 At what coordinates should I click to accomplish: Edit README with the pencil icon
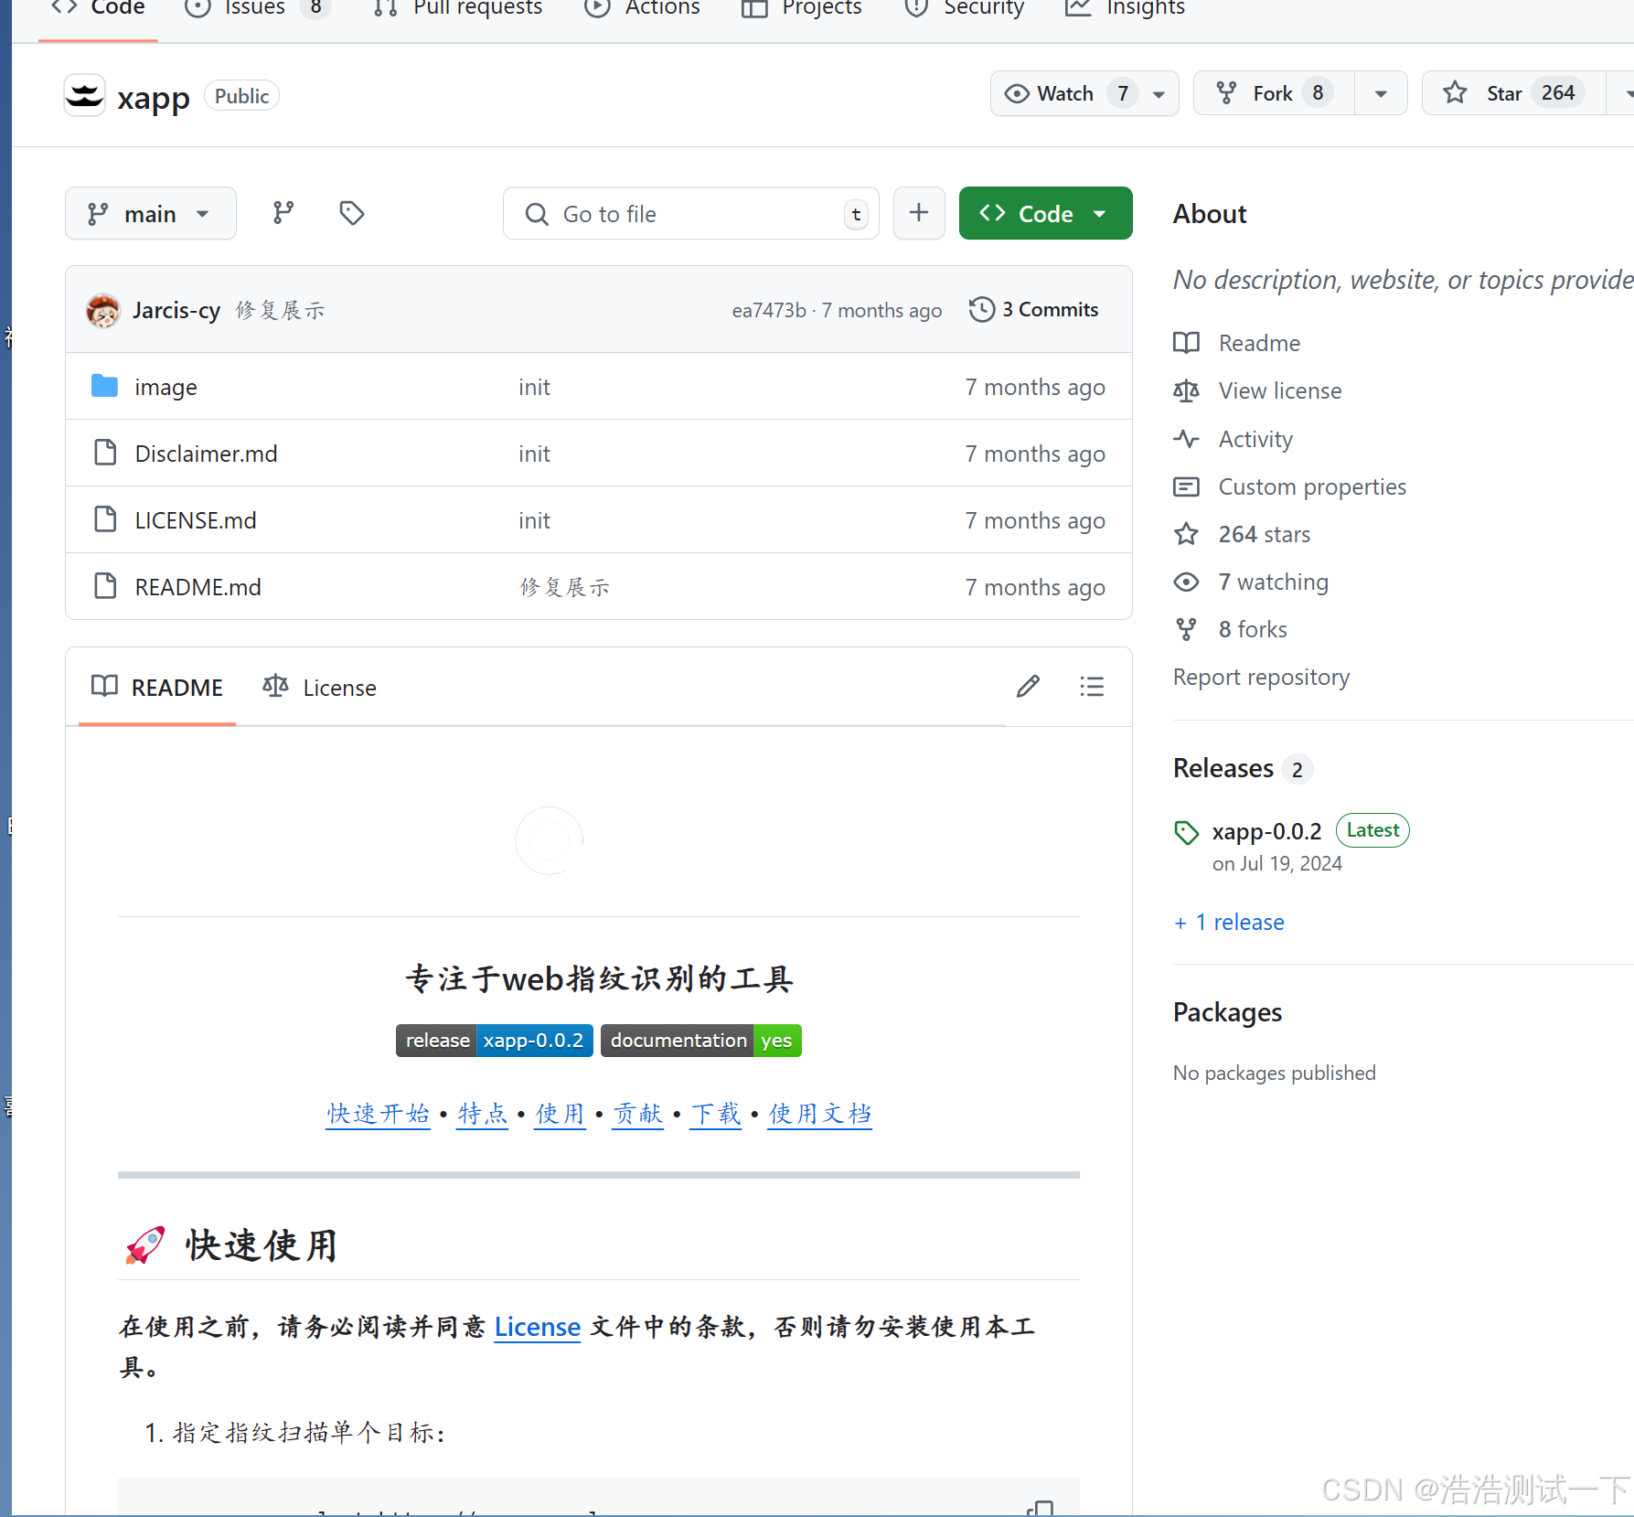(1029, 687)
